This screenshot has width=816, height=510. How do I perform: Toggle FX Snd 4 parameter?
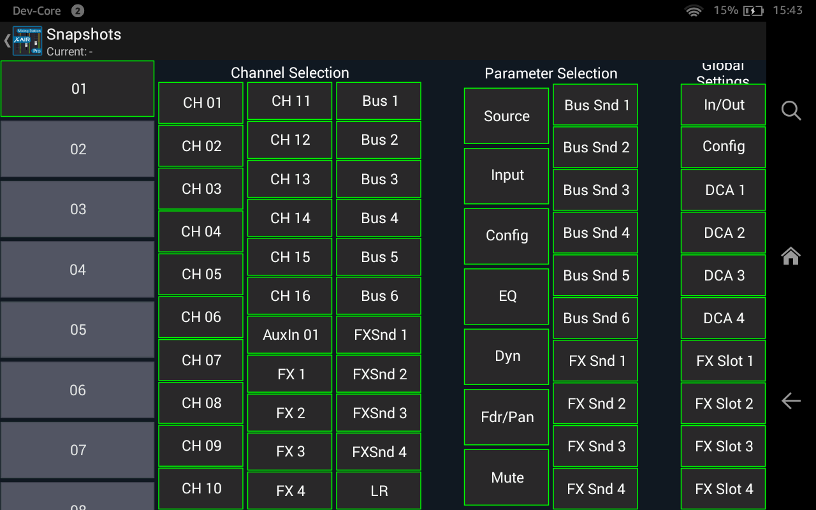click(x=595, y=489)
